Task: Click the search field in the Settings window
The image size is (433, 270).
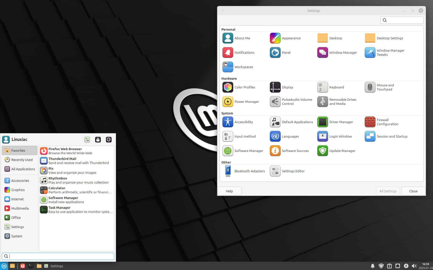Action: point(402,20)
